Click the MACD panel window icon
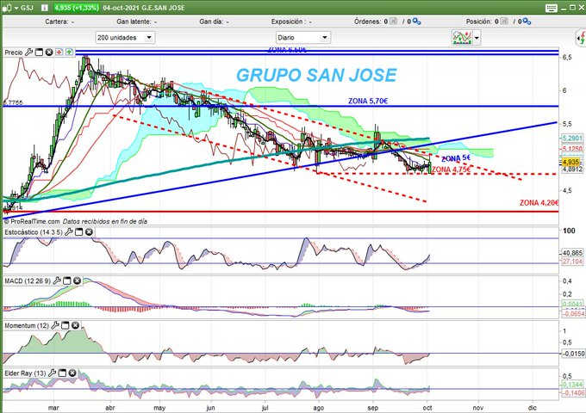Viewport: 586px width, 413px height. 67,280
